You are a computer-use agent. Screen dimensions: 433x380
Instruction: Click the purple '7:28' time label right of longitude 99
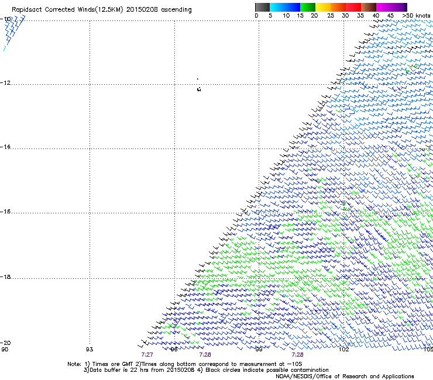[x=297, y=355]
